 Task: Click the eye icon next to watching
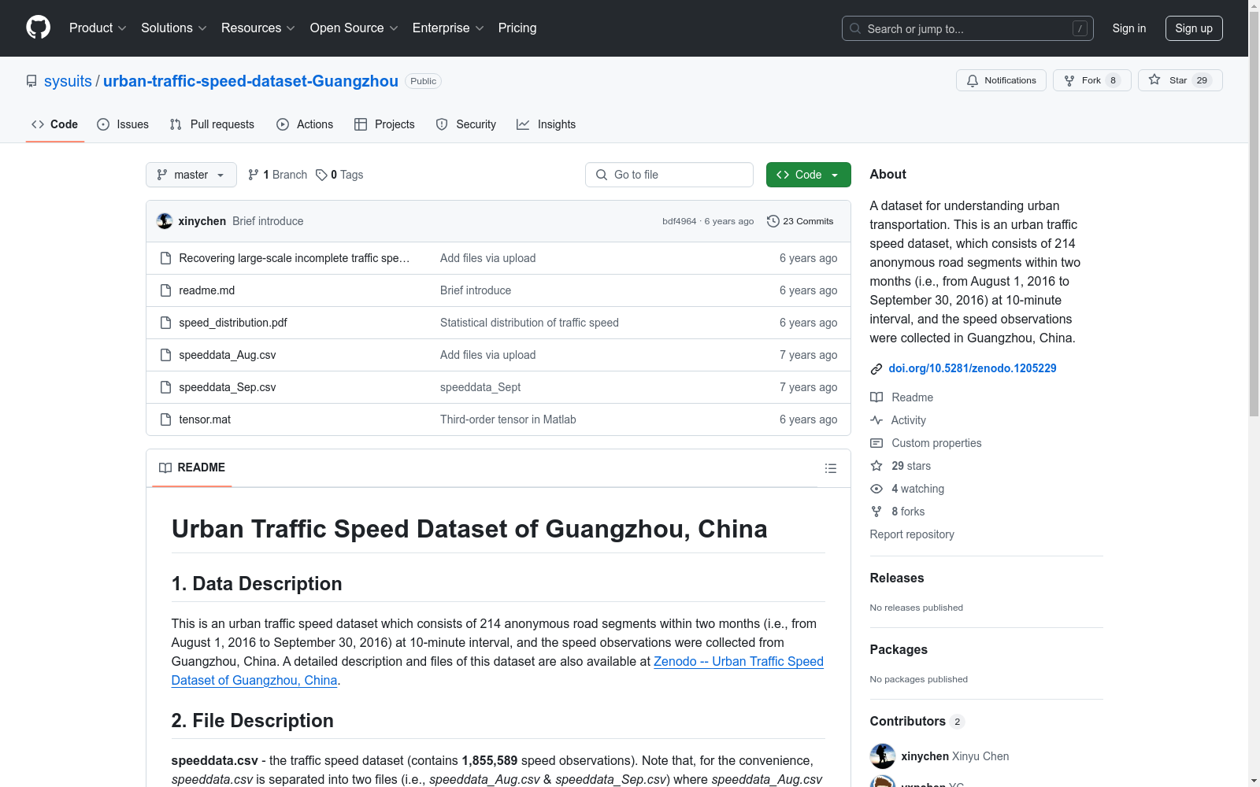876,489
